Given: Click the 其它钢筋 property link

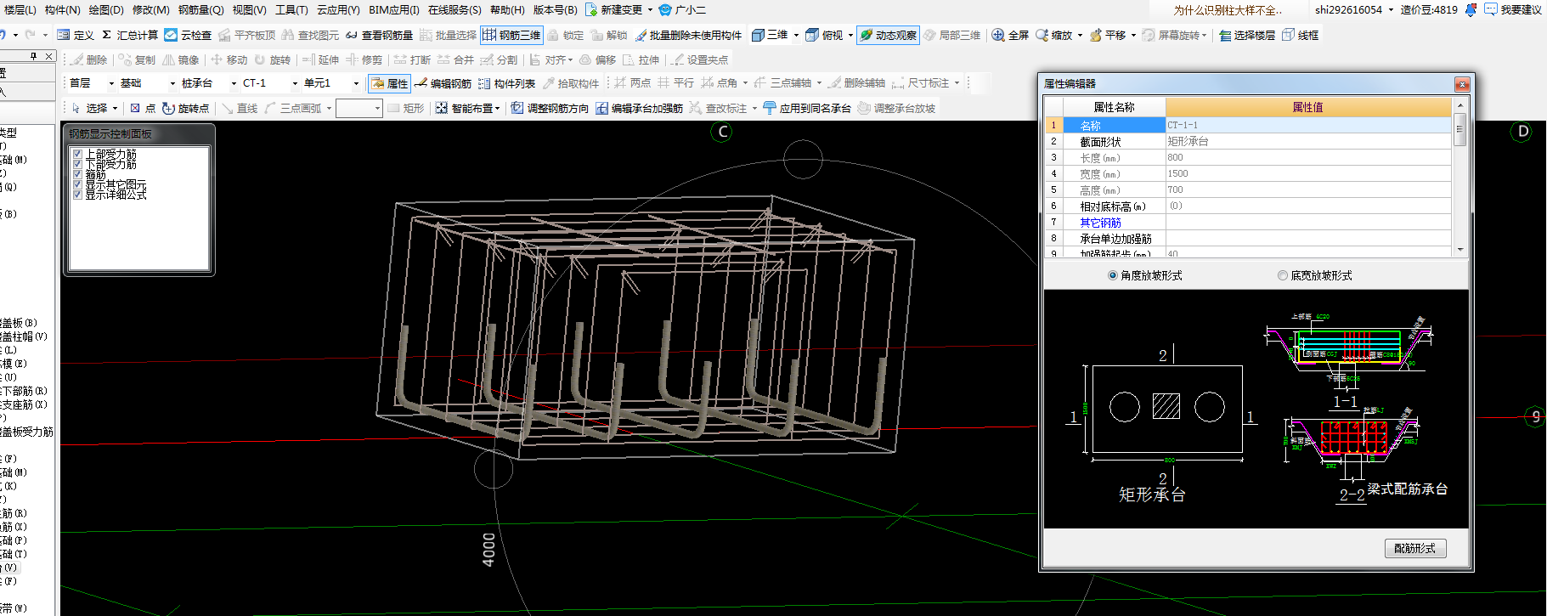Looking at the screenshot, I should pyautogui.click(x=1100, y=223).
